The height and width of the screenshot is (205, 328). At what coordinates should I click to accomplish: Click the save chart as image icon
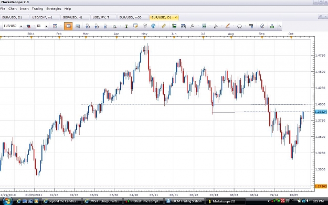click(174, 26)
